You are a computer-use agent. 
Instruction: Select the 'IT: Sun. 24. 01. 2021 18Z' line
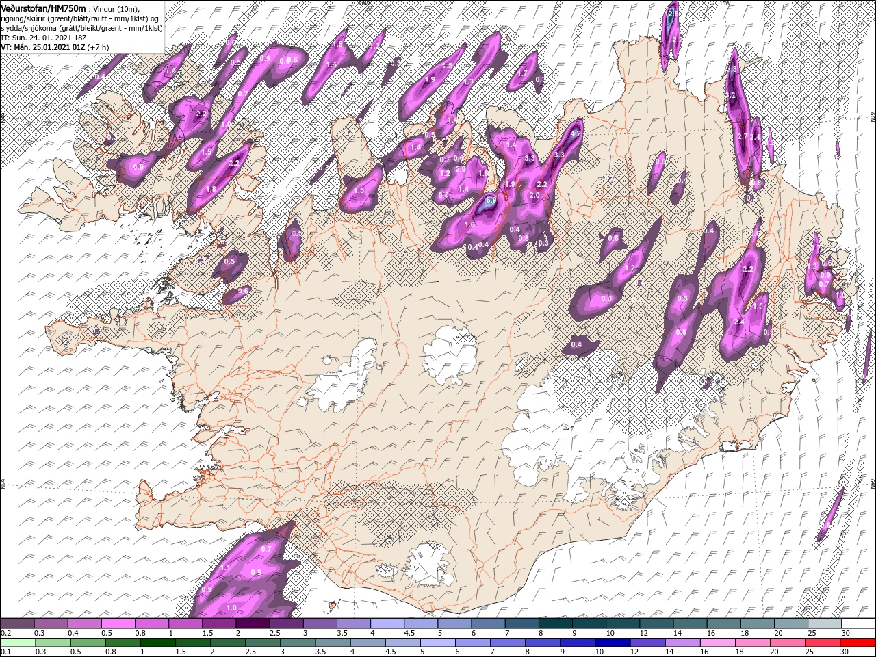click(x=44, y=38)
